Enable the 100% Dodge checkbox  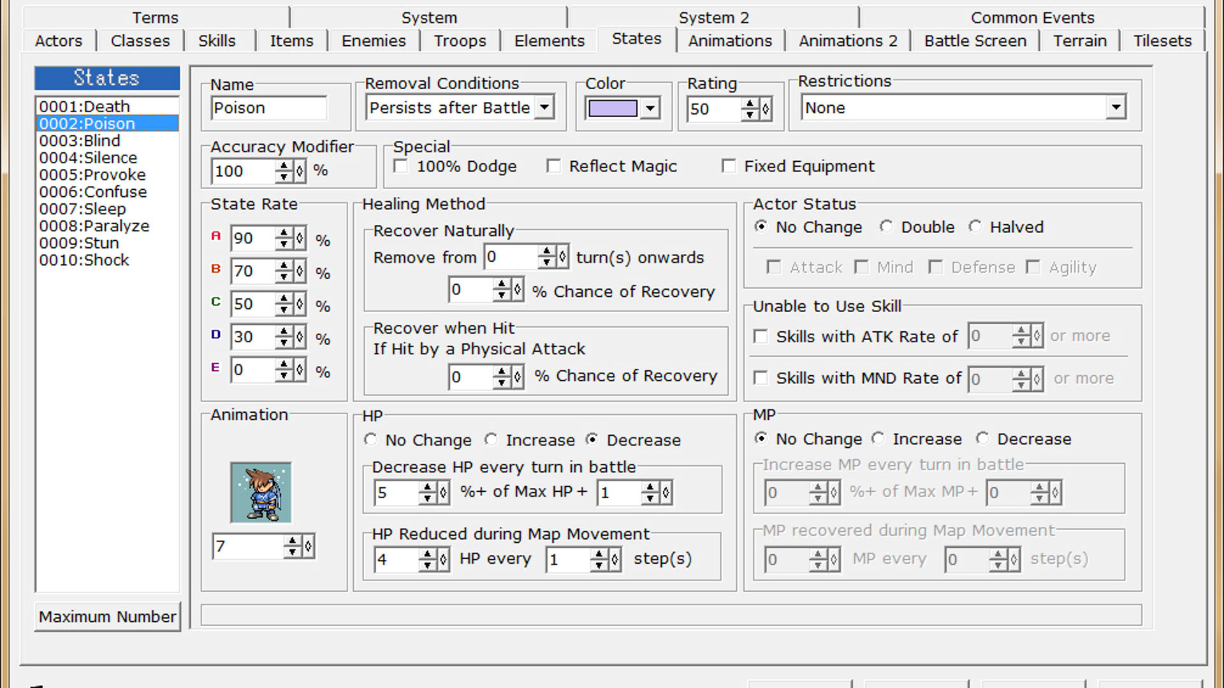click(401, 166)
